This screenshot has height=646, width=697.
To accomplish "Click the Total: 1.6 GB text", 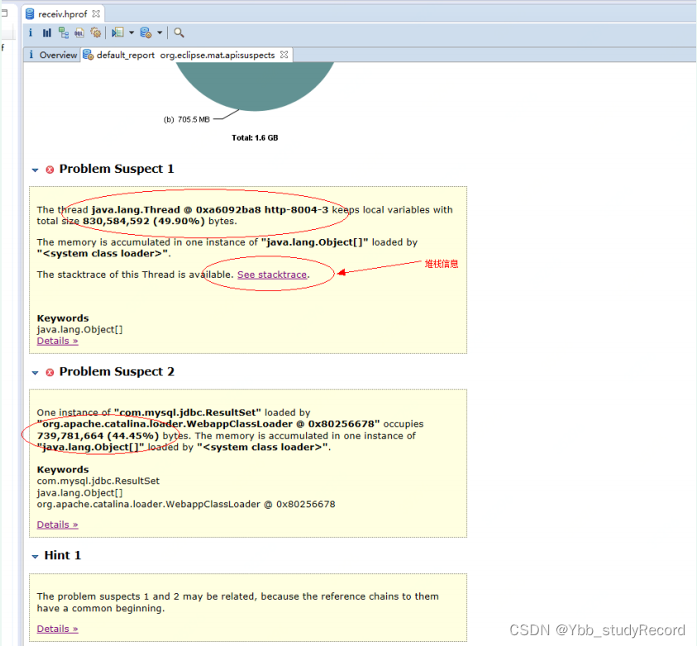I will (255, 138).
